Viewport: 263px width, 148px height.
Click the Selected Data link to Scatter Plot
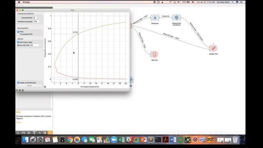click(196, 31)
